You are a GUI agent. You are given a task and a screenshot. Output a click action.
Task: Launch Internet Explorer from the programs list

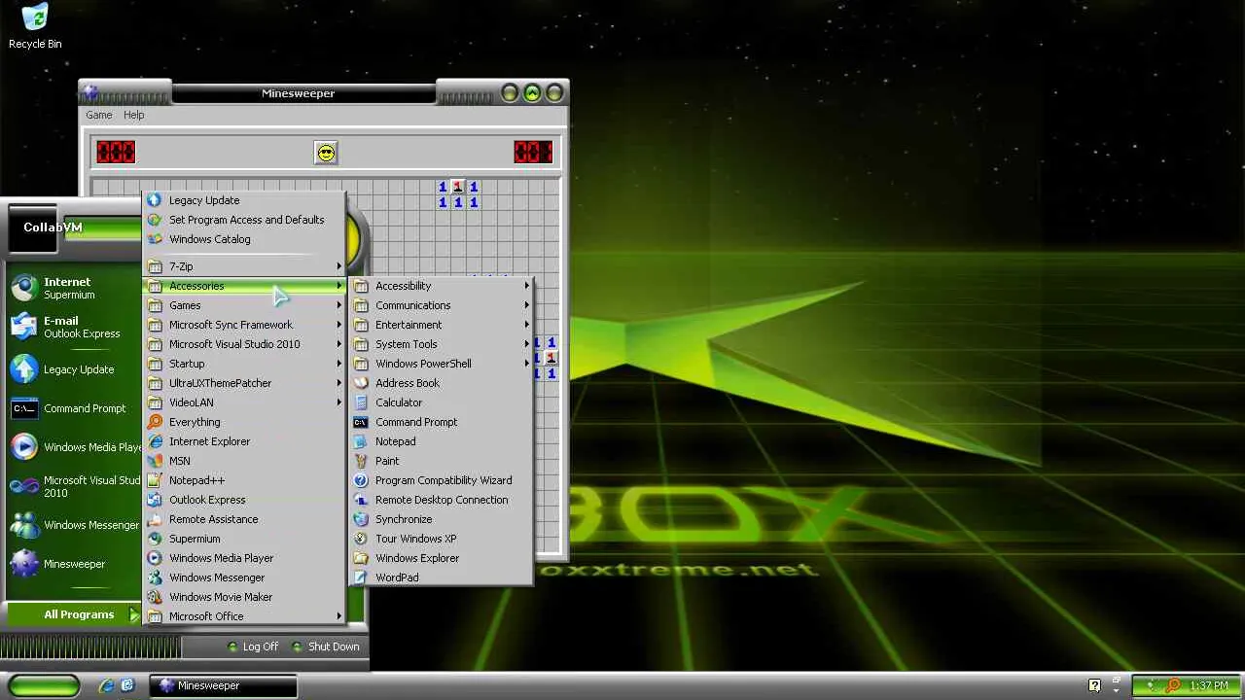coord(244,441)
